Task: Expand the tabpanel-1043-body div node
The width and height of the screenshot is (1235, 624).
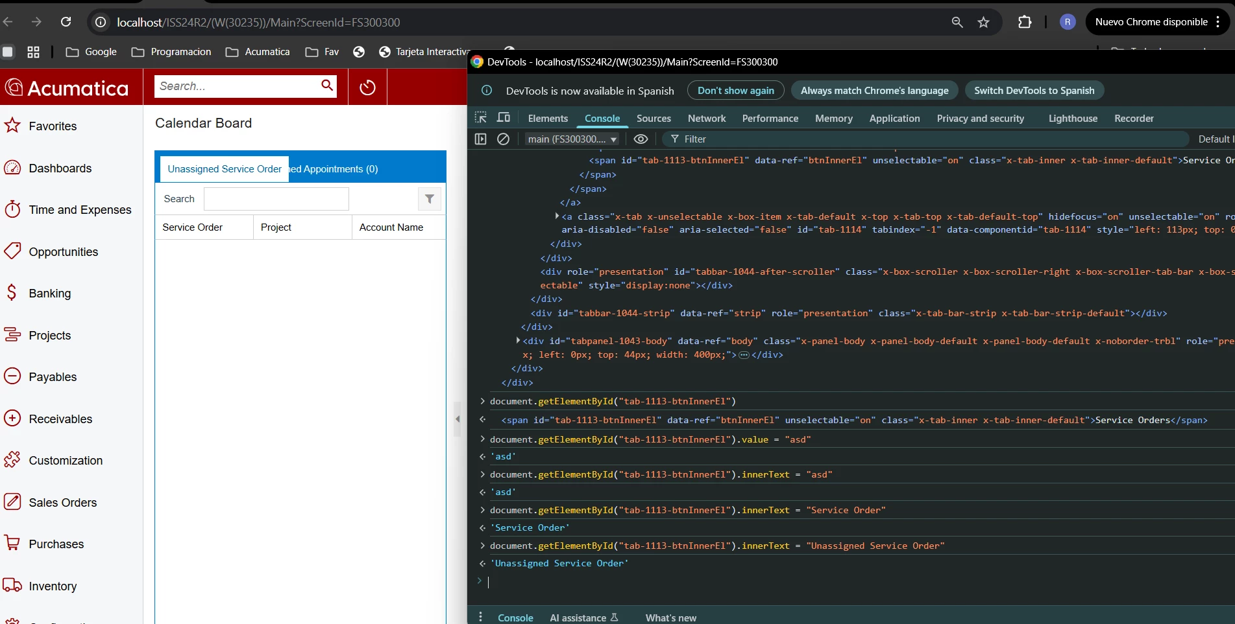Action: 518,340
